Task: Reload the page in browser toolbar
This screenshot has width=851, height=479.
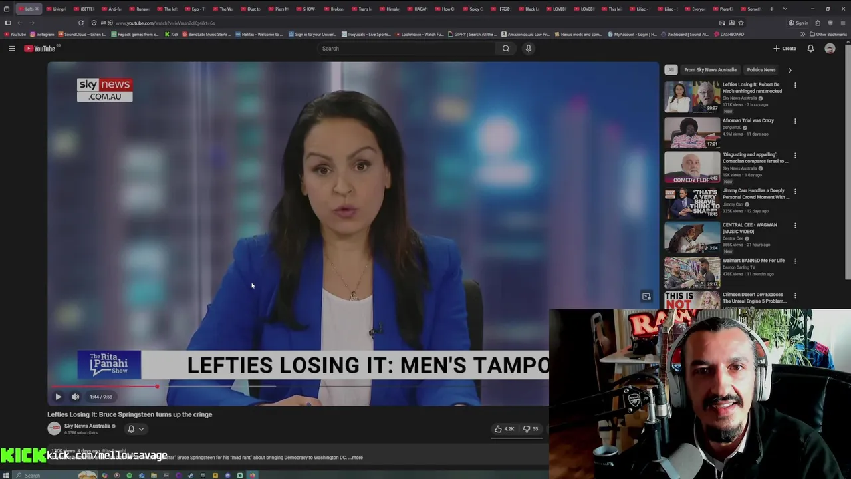Action: 81,23
